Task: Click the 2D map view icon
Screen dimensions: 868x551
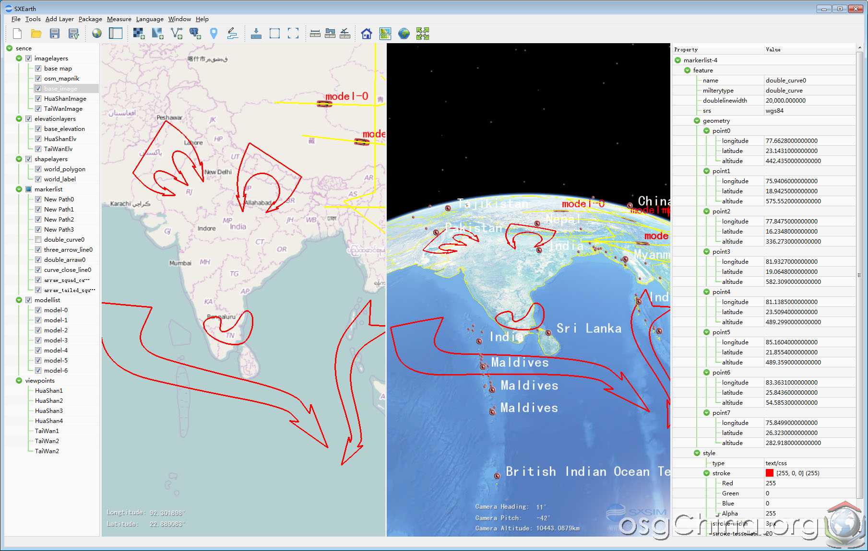Action: (385, 33)
